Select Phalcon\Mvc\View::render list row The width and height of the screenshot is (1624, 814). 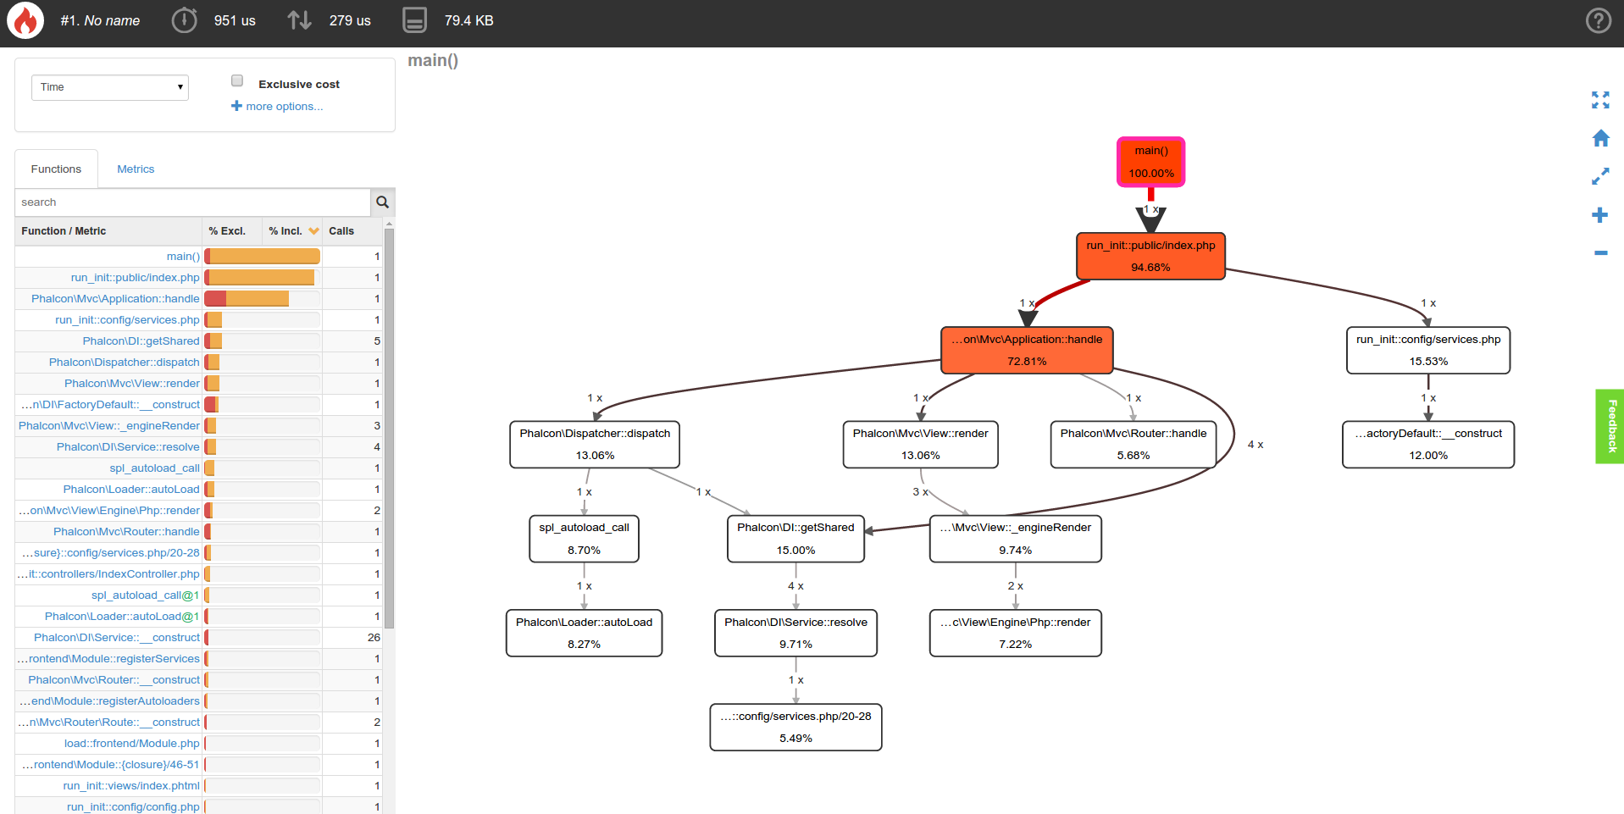click(199, 384)
